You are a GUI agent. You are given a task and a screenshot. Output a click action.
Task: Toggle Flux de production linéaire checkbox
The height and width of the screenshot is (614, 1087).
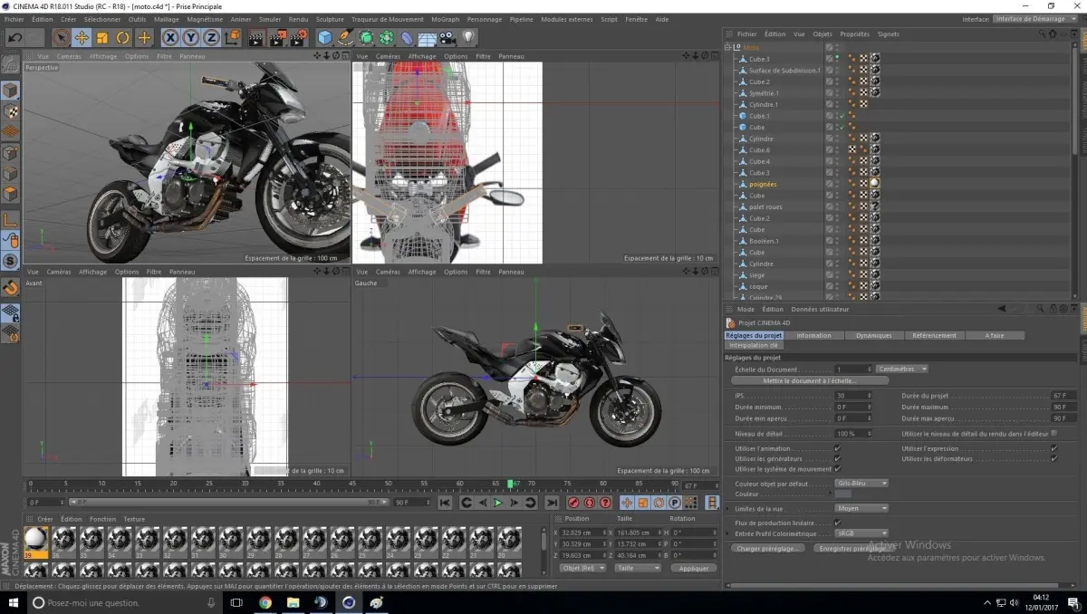pyautogui.click(x=837, y=523)
